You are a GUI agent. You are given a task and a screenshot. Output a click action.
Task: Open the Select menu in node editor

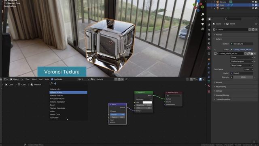34,79
